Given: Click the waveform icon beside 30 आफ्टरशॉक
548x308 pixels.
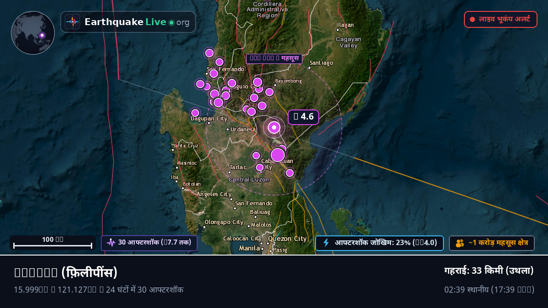Looking at the screenshot, I should [111, 243].
